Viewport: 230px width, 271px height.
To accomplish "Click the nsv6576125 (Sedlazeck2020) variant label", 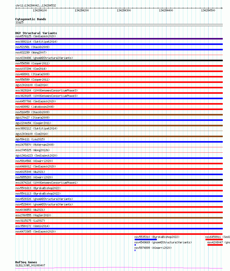I will click(36, 36).
